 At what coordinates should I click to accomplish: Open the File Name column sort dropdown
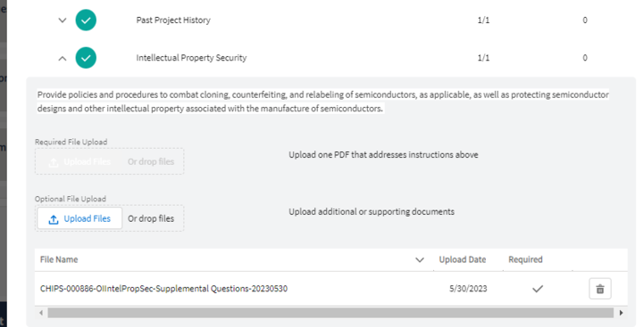click(420, 260)
